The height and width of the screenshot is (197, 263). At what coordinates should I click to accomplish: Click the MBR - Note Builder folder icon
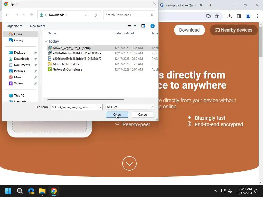pyautogui.click(x=50, y=64)
